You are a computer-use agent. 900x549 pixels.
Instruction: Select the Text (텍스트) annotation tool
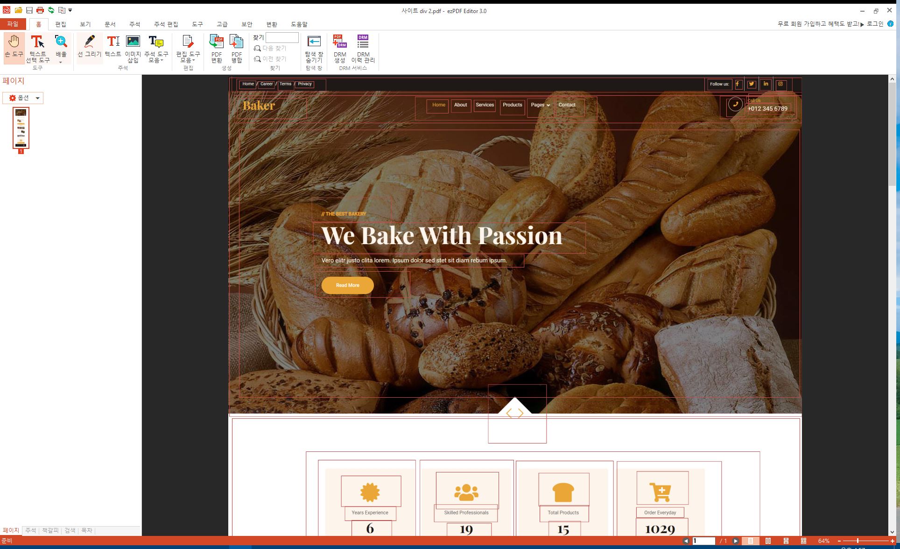pos(113,47)
